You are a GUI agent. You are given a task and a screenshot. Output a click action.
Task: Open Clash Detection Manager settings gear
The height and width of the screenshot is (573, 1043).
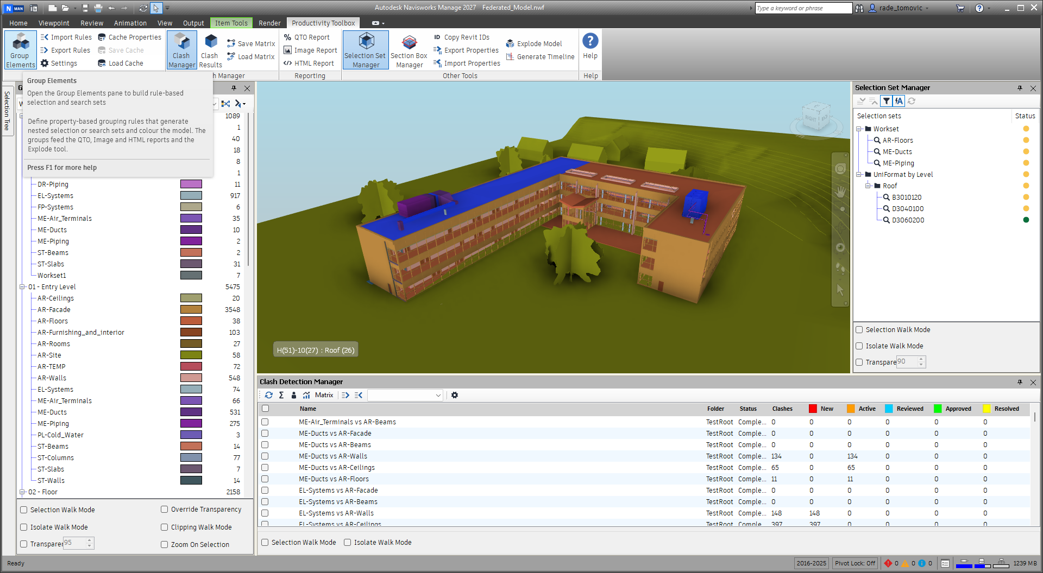click(455, 395)
